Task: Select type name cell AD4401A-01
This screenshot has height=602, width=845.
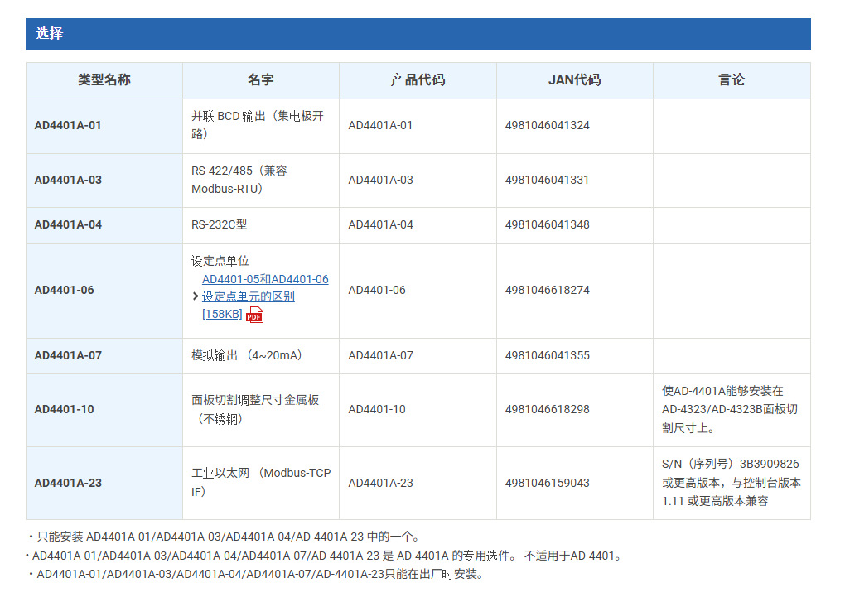Action: [x=104, y=126]
